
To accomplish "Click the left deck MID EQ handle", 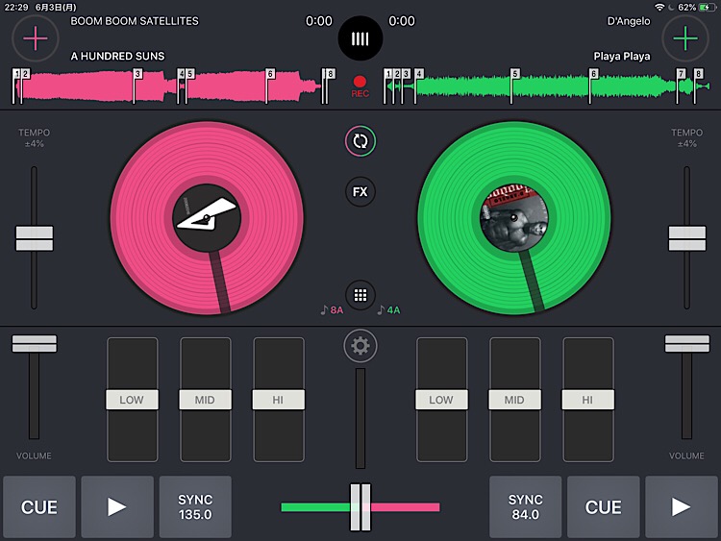I will point(205,400).
